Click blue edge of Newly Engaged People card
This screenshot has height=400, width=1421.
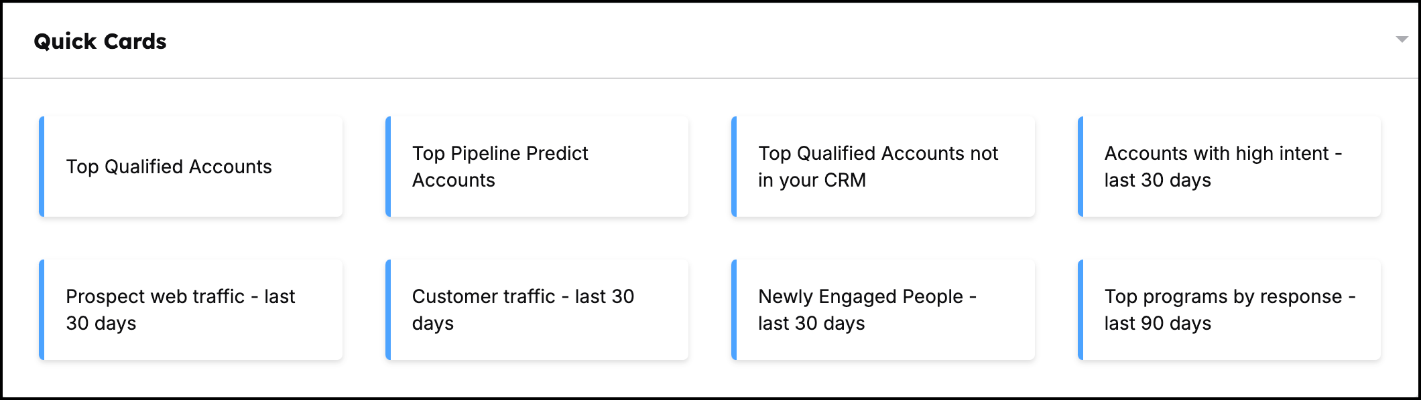(734, 310)
